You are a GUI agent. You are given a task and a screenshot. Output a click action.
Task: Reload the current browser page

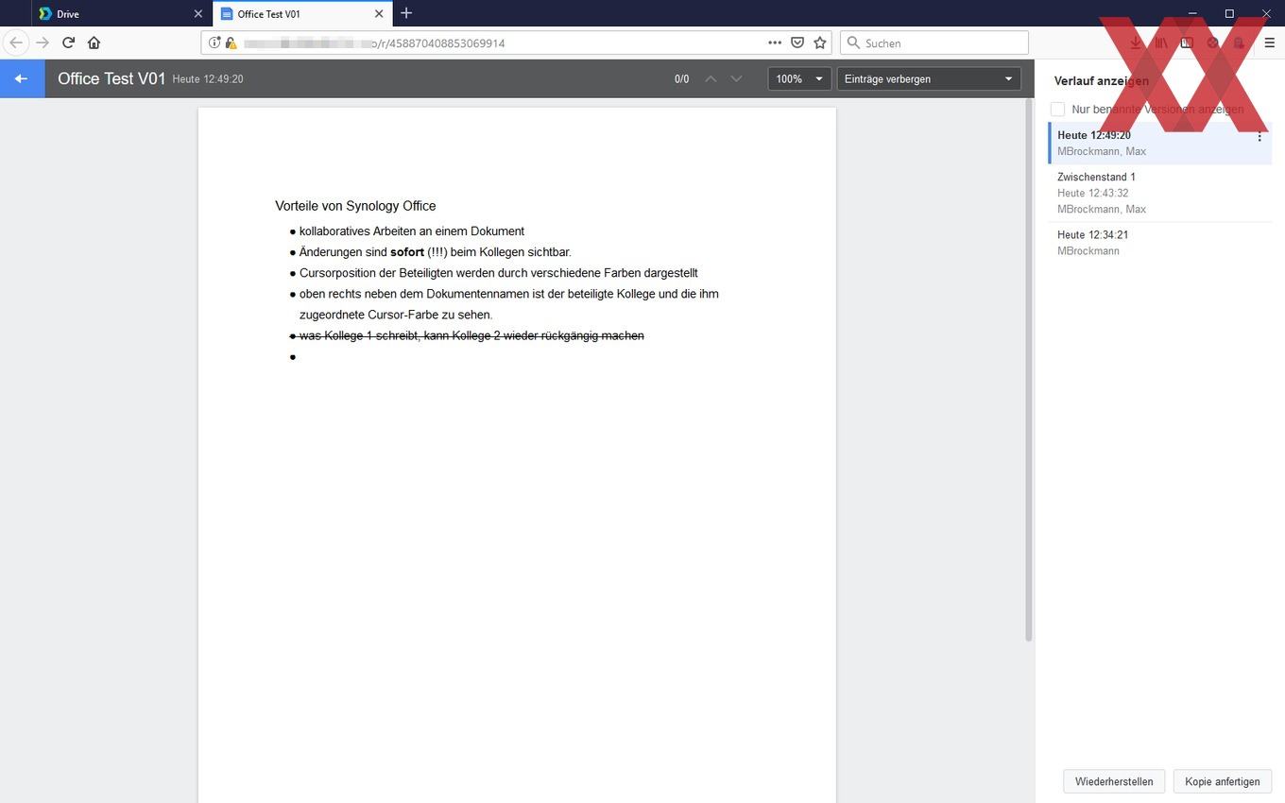(68, 43)
